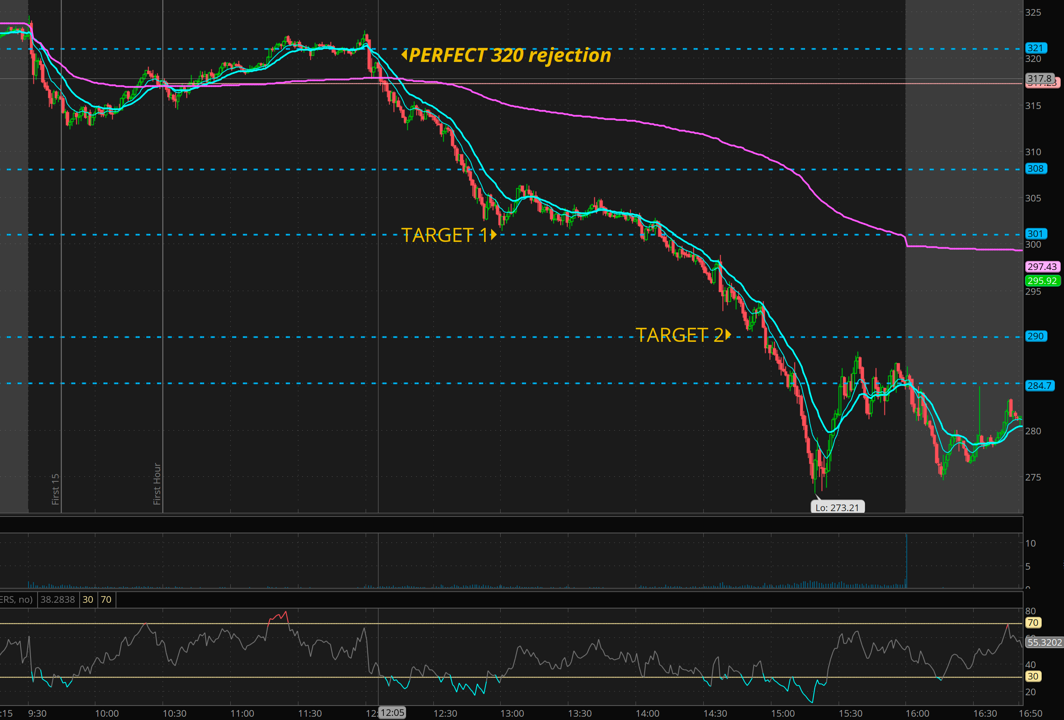
Task: Click the 321 price level label
Action: [1035, 48]
